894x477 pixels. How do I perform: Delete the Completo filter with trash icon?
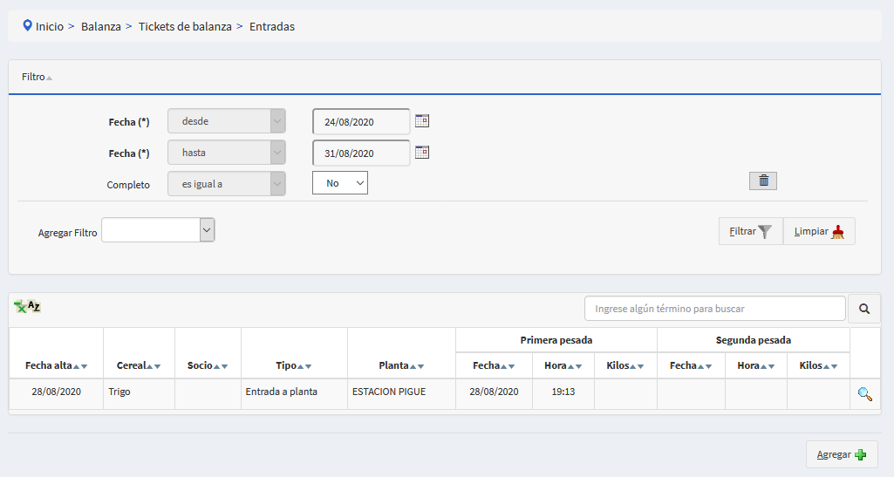tap(763, 181)
